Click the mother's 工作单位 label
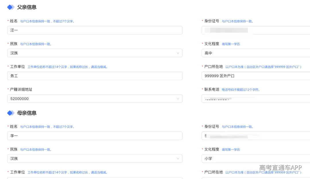The height and width of the screenshot is (179, 310). 18,172
